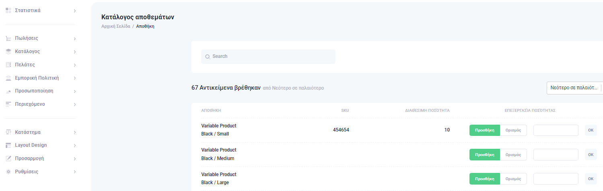Click the shopping cart icon beside Πωλήσεις
The image size is (603, 191).
click(8, 39)
